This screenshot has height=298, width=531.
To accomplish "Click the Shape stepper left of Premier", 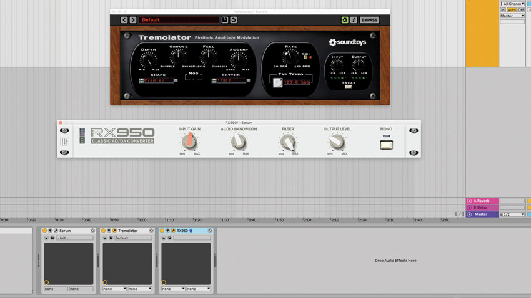I will tap(142, 80).
